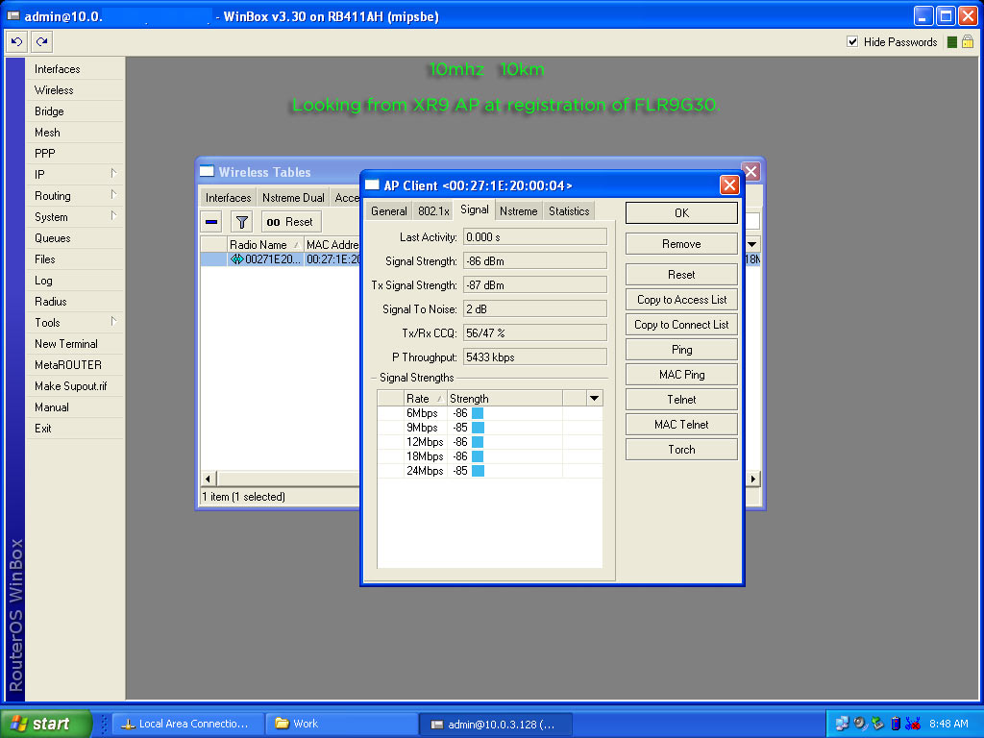Click the Redo arrow in WinBox toolbar
This screenshot has width=984, height=738.
(x=41, y=42)
